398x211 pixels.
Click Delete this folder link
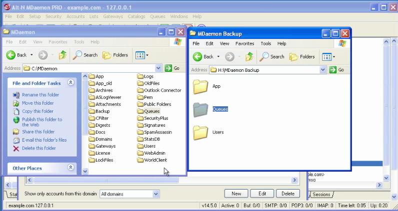click(x=39, y=148)
